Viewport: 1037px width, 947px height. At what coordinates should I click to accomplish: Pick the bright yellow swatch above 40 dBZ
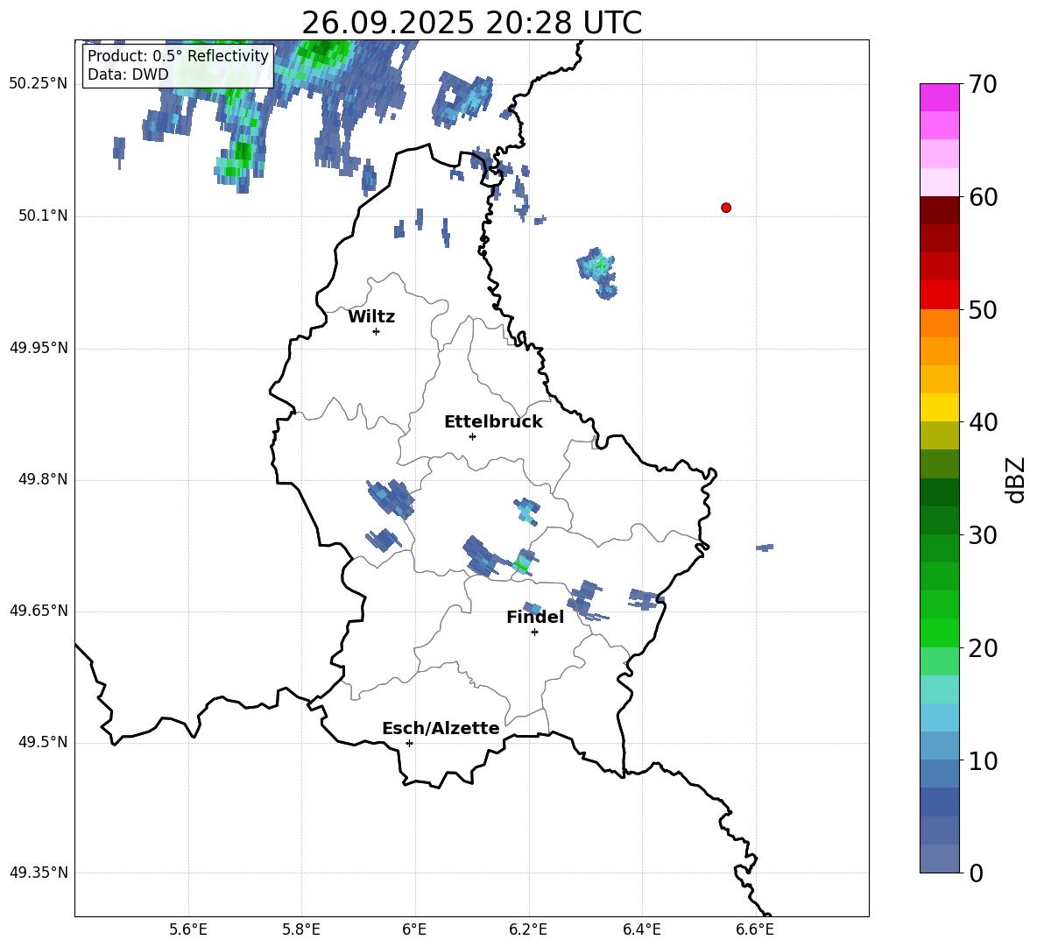pos(939,407)
